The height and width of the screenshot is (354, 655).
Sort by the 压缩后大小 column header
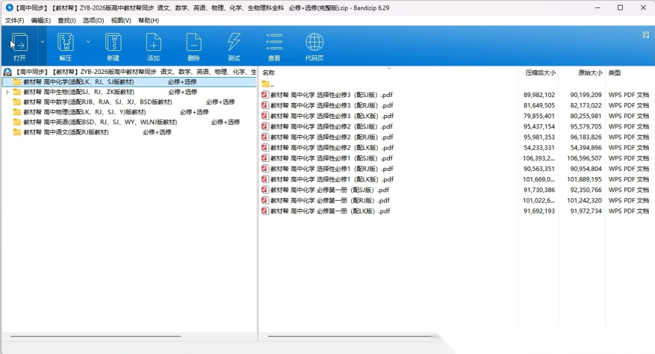[x=540, y=73]
